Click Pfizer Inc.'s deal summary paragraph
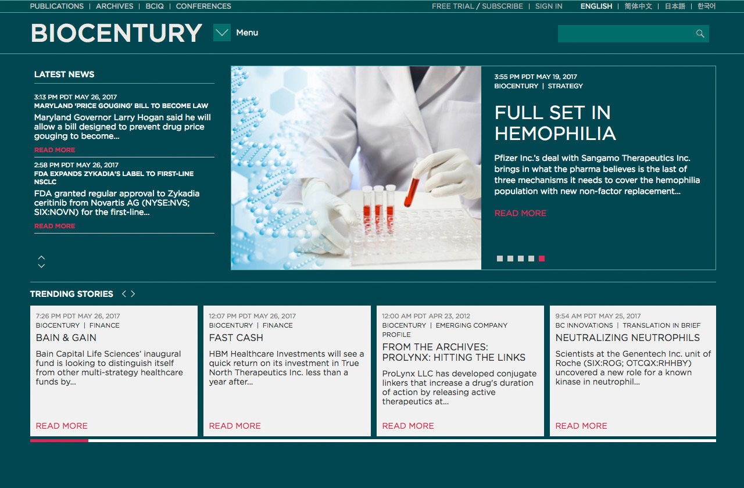Image resolution: width=744 pixels, height=488 pixels. [x=597, y=174]
